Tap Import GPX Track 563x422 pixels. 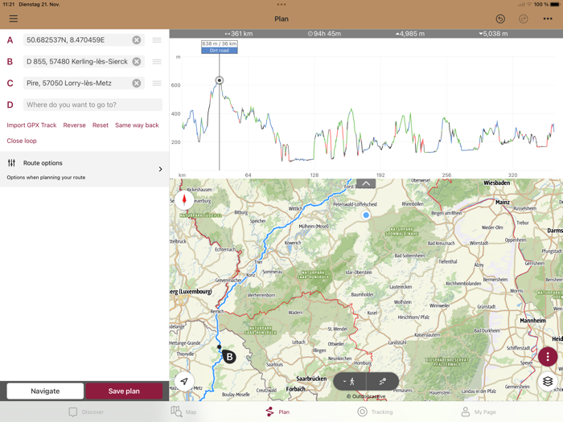(31, 125)
